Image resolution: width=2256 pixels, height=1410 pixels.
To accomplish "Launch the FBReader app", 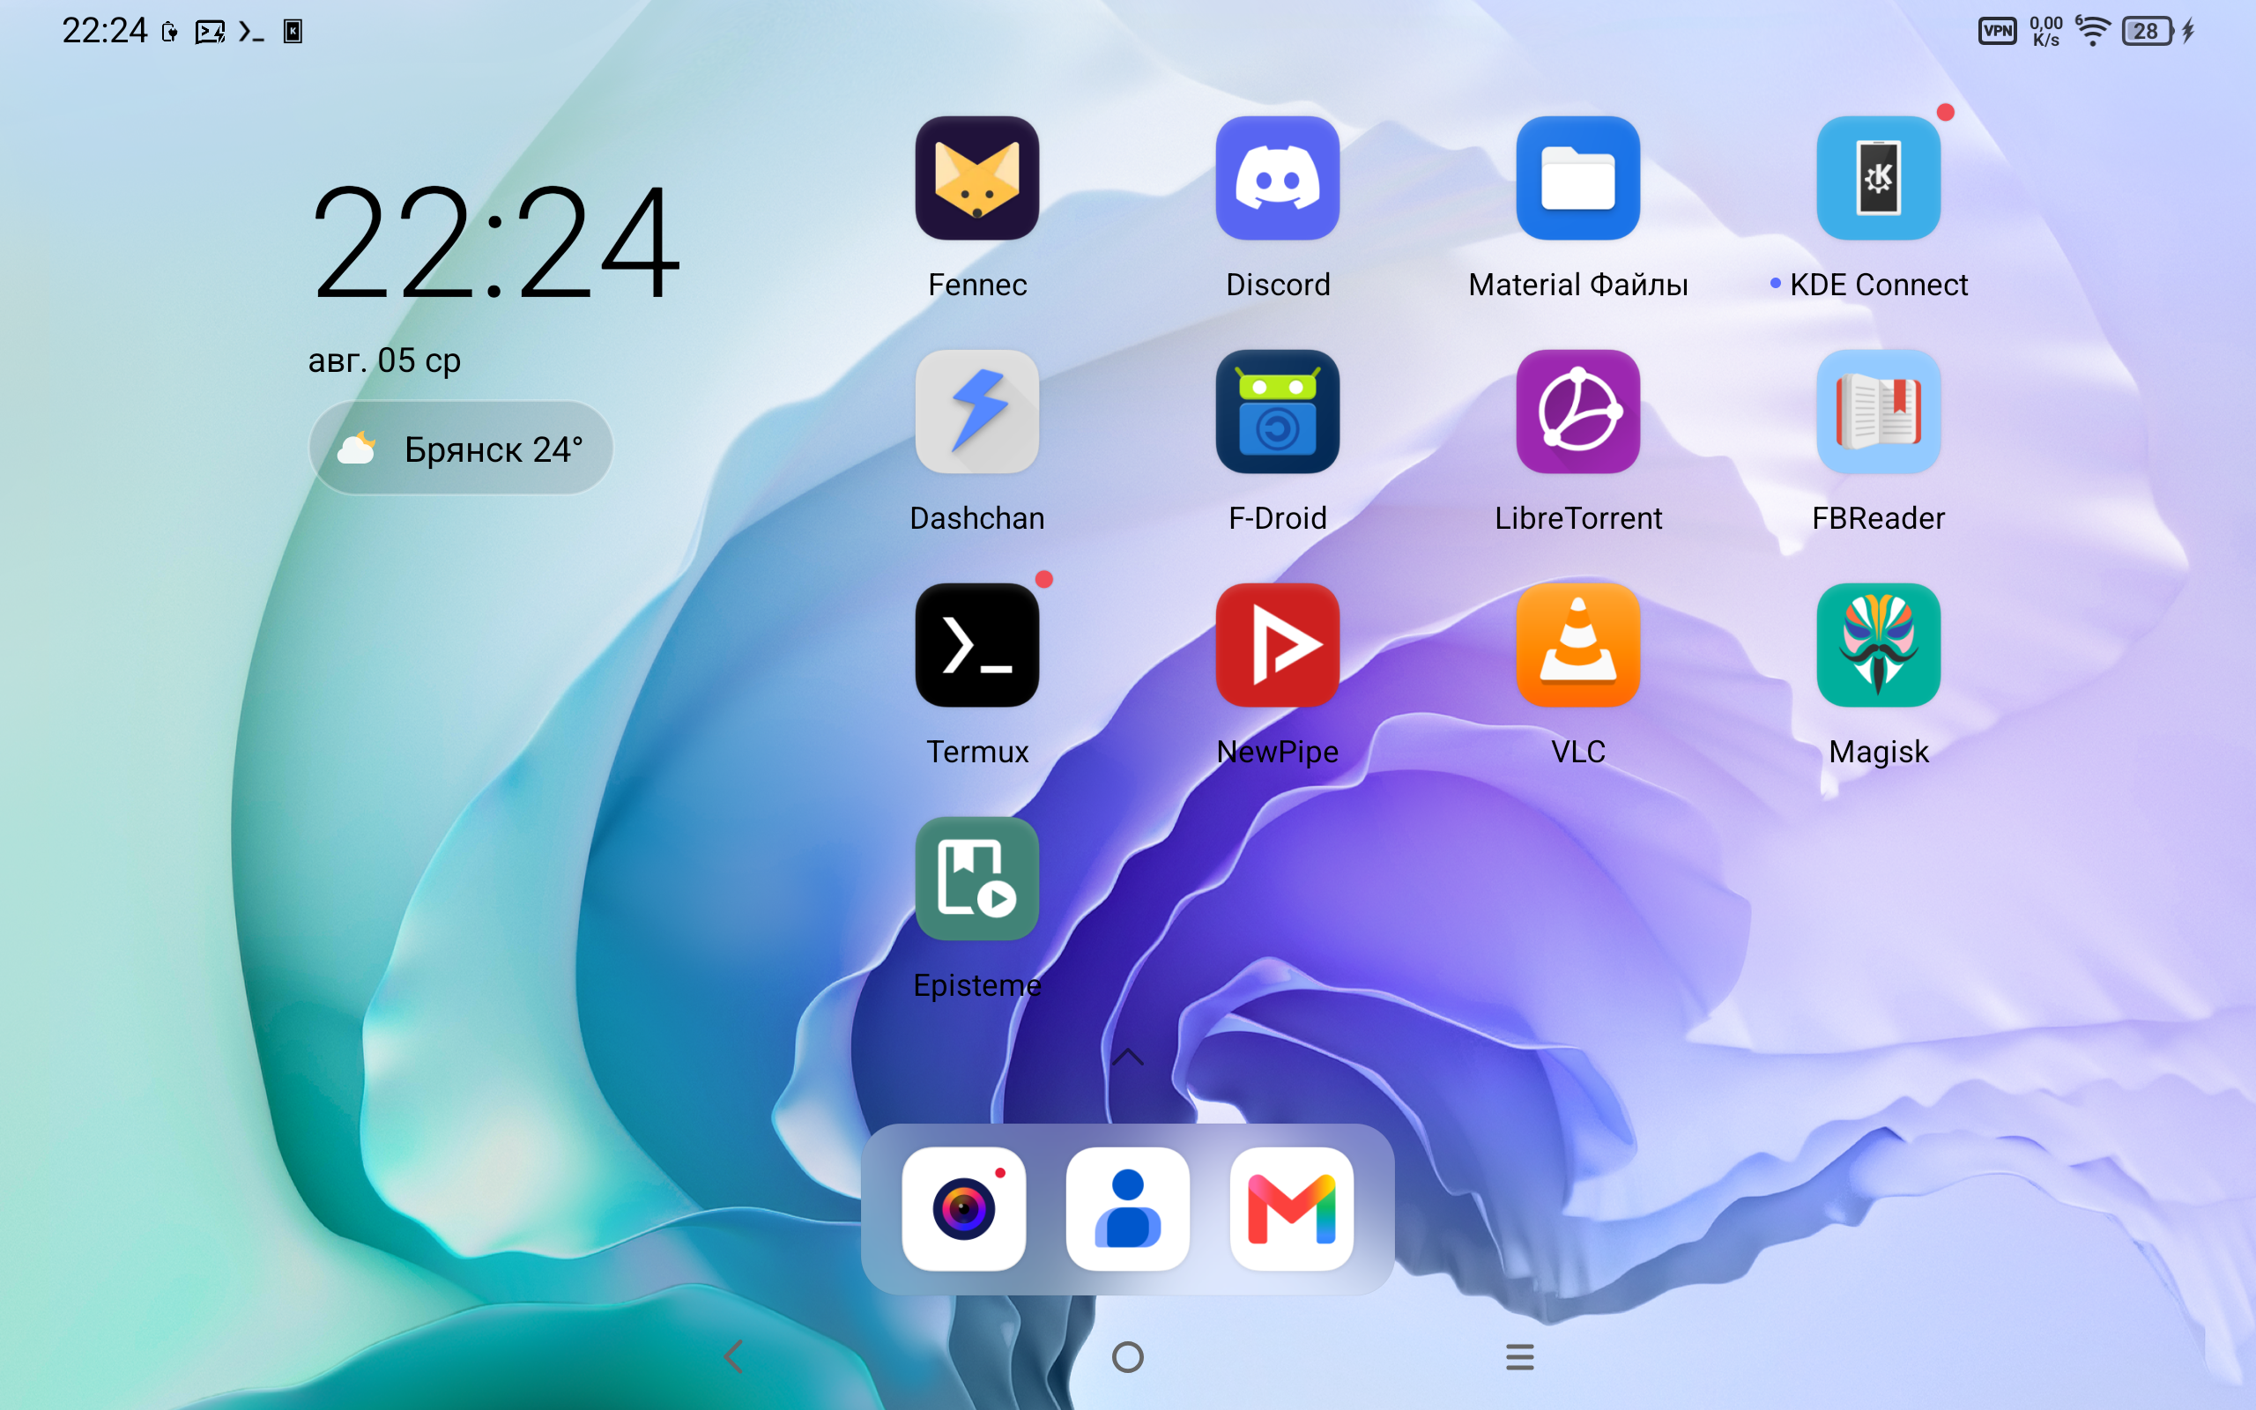I will coord(1879,412).
